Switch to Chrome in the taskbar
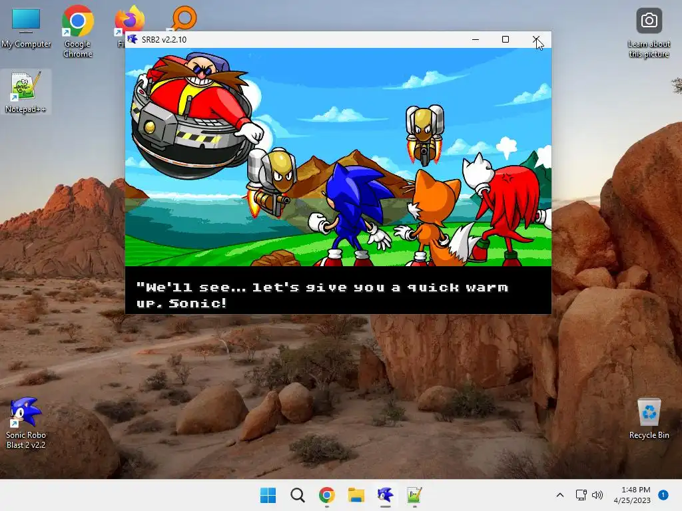 pos(326,495)
